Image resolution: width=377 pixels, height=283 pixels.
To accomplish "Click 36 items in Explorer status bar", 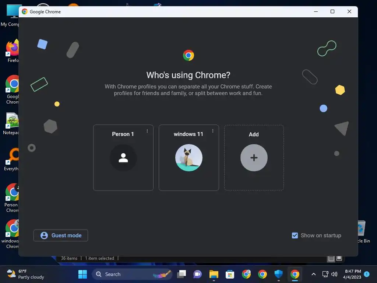I will tap(69, 258).
